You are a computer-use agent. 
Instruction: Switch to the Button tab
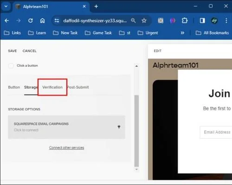14,87
